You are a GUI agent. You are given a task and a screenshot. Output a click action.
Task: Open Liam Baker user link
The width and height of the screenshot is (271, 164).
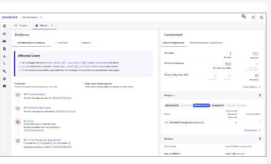pyautogui.click(x=85, y=66)
